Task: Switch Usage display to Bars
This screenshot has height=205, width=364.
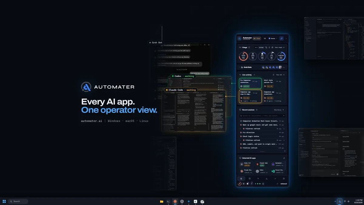Action: coord(256,47)
